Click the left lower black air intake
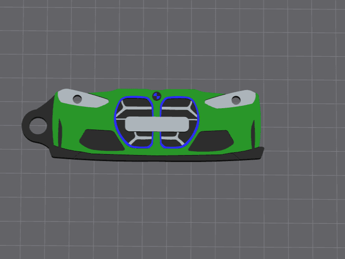This screenshot has height=259, width=345. tap(102, 140)
